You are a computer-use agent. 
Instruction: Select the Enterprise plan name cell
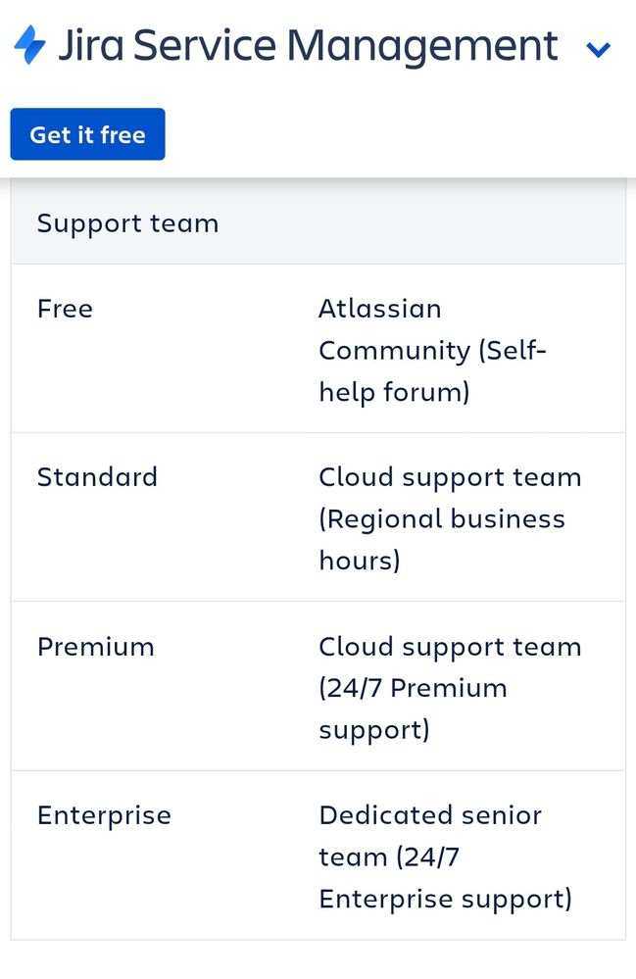104,815
